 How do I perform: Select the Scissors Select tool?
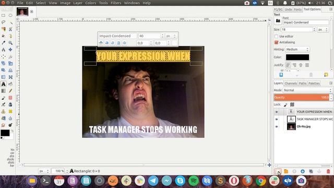coord(10,29)
